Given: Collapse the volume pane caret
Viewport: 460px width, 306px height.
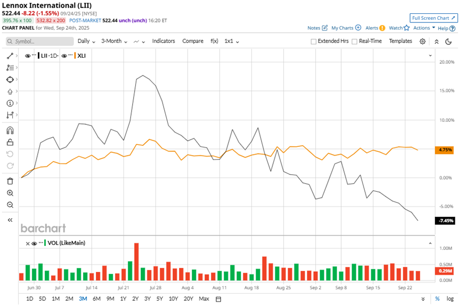Looking at the screenshot, I should [x=430, y=243].
